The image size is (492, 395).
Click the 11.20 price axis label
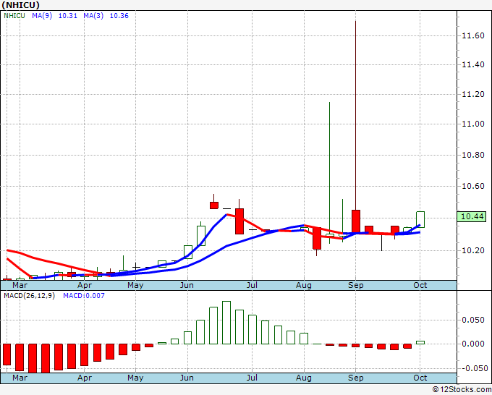tap(473, 95)
